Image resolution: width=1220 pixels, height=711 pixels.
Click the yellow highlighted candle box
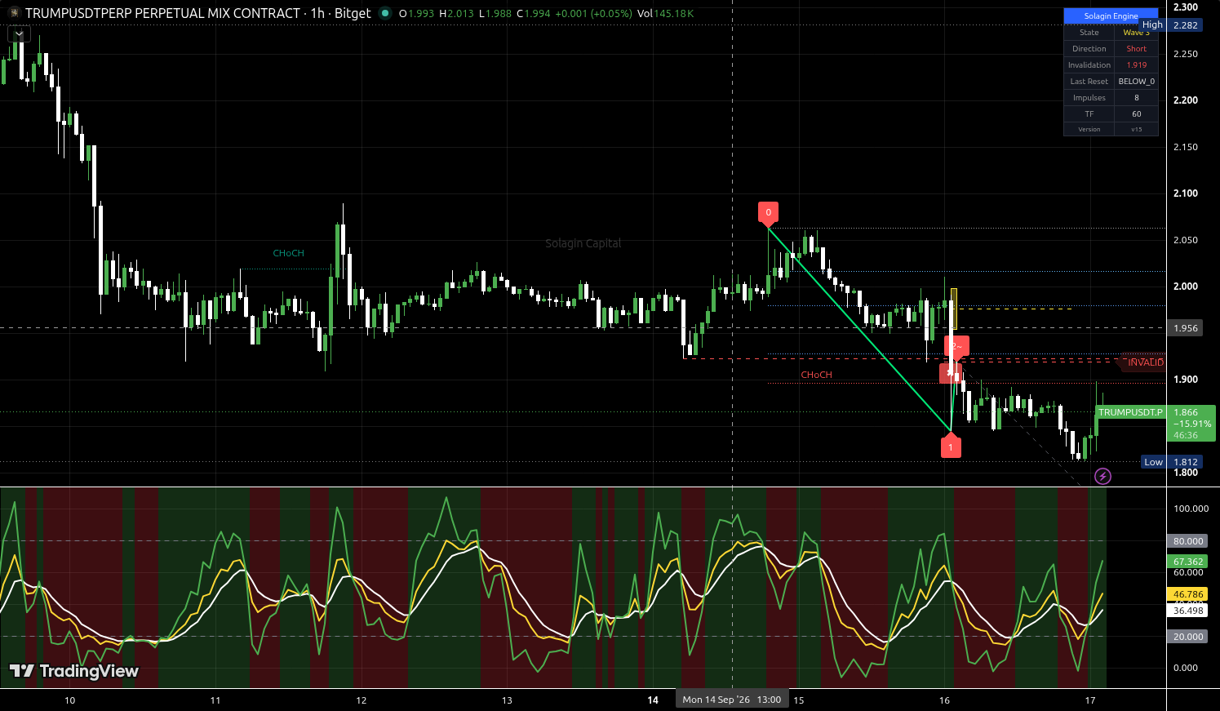coord(954,309)
